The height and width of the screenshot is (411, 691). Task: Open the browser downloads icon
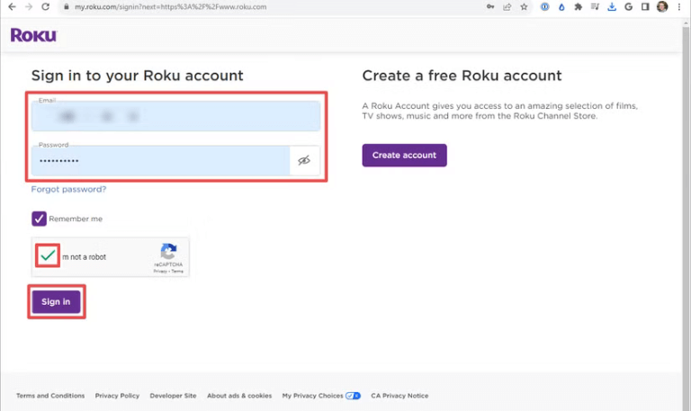tap(612, 7)
